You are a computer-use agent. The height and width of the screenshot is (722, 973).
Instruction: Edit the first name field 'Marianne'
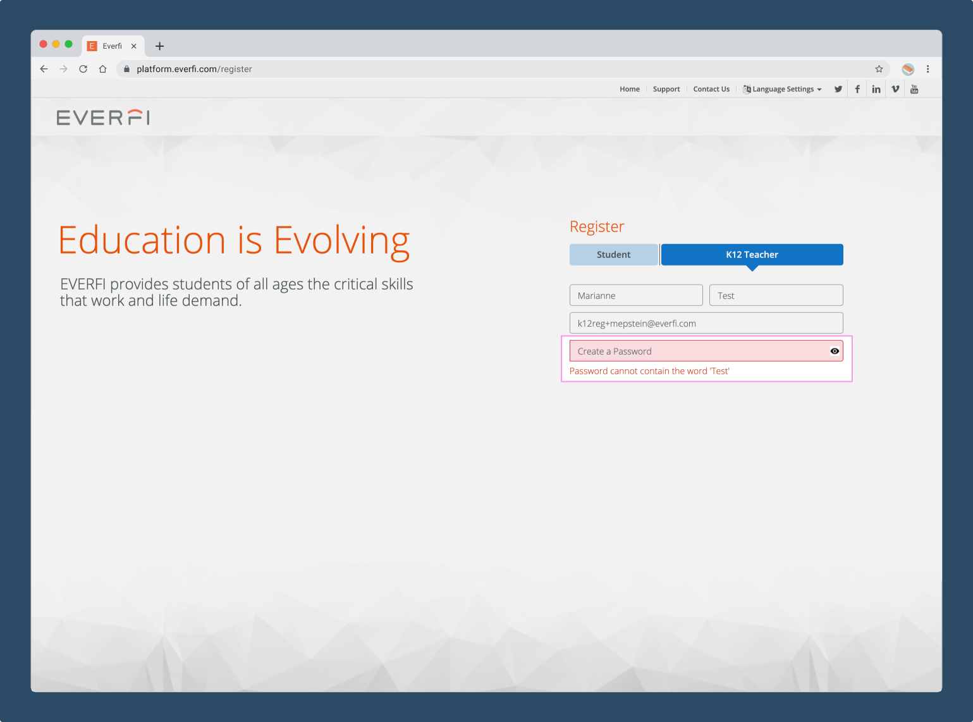click(x=636, y=295)
